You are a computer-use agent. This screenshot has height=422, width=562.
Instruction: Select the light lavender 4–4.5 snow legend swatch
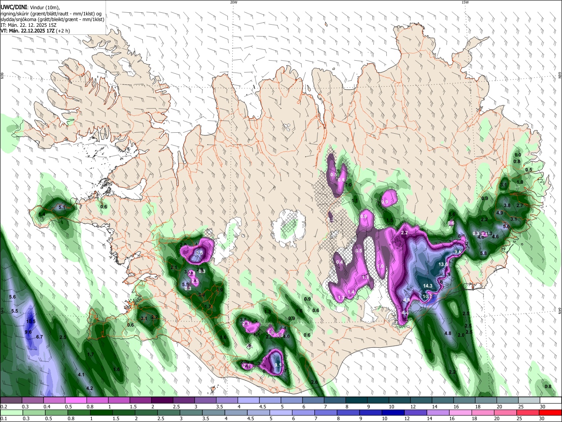pyautogui.click(x=248, y=400)
